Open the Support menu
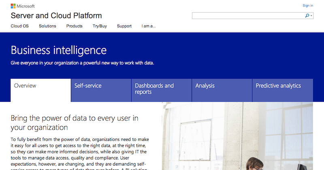 pos(124,26)
